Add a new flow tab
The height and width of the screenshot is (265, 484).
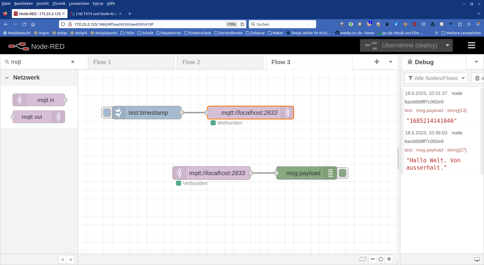tap(377, 62)
